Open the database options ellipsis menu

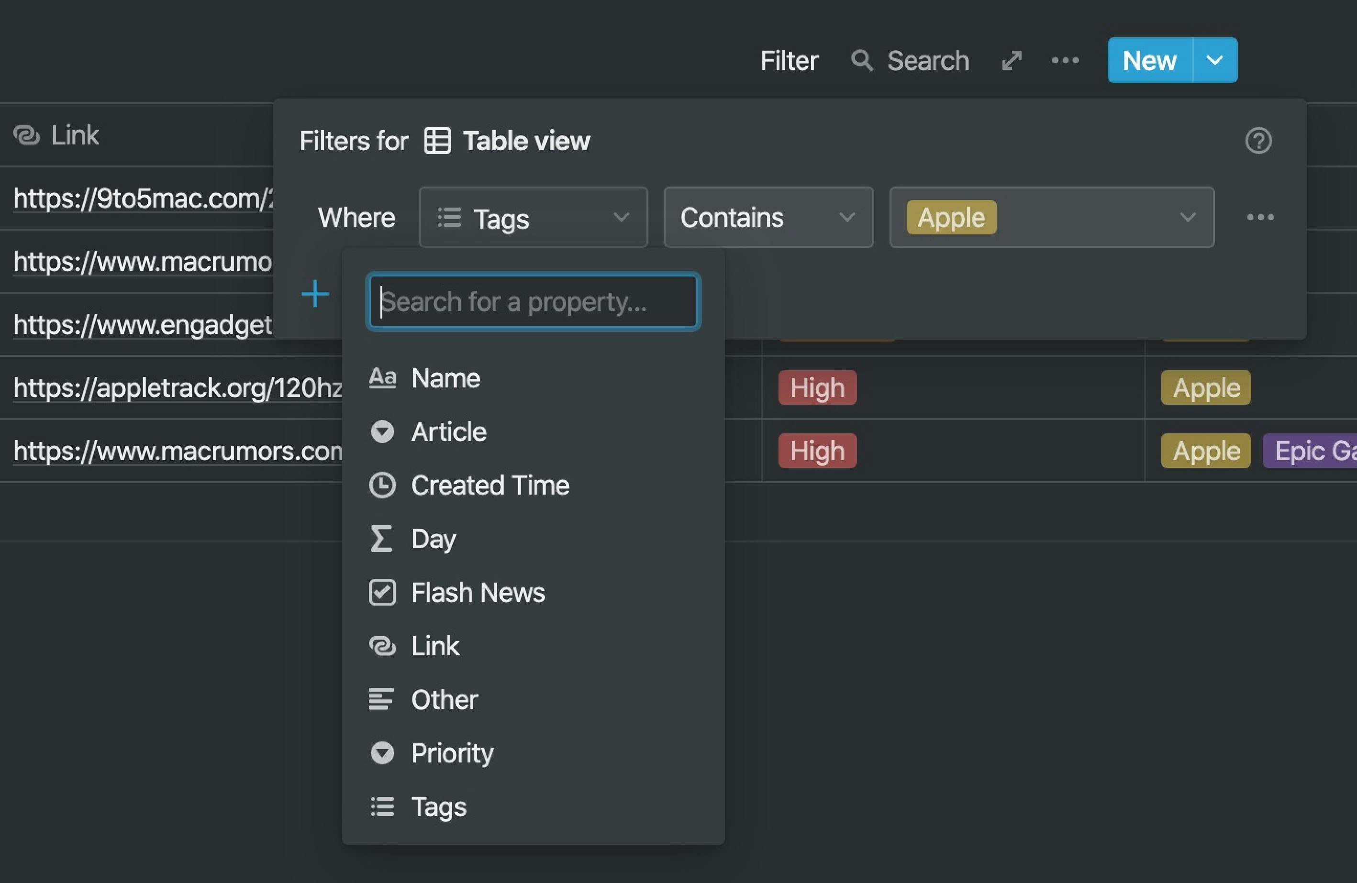[1065, 60]
